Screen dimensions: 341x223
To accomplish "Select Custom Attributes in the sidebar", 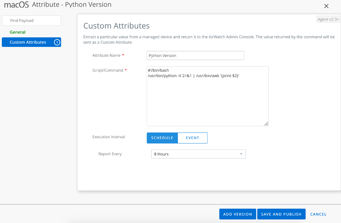I will (x=28, y=42).
